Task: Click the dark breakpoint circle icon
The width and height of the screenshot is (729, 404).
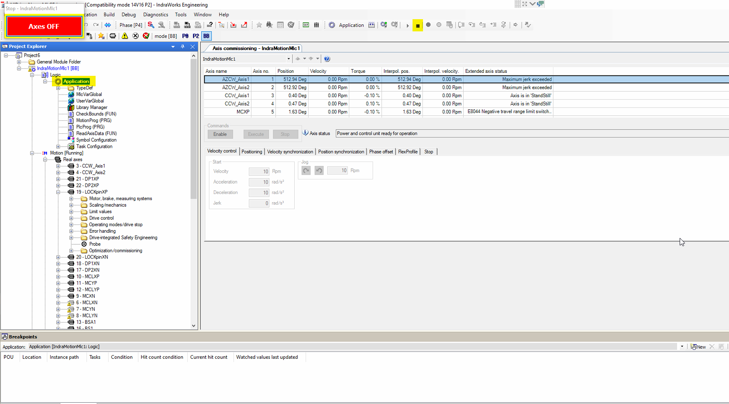Action: pos(428,25)
